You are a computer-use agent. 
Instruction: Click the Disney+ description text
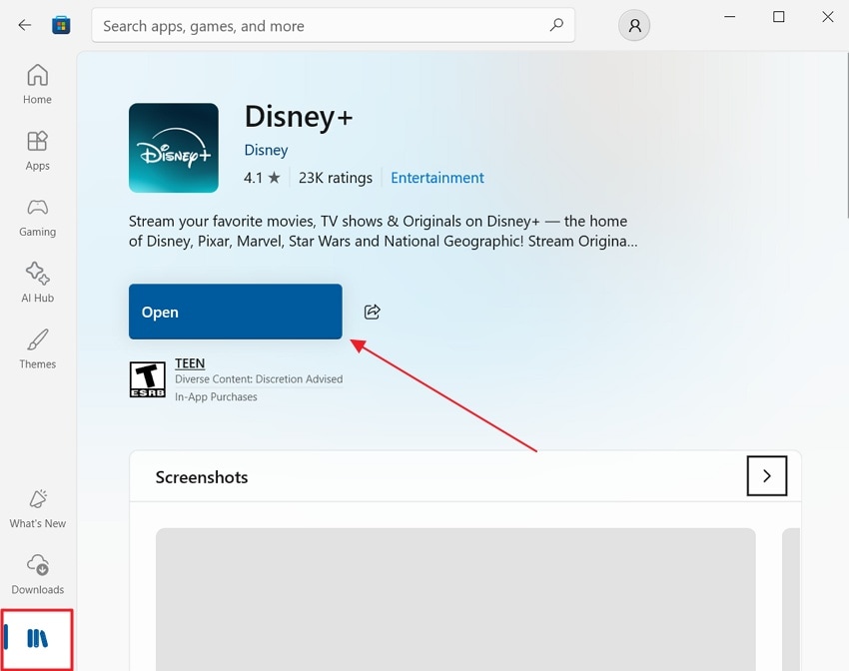(x=383, y=231)
